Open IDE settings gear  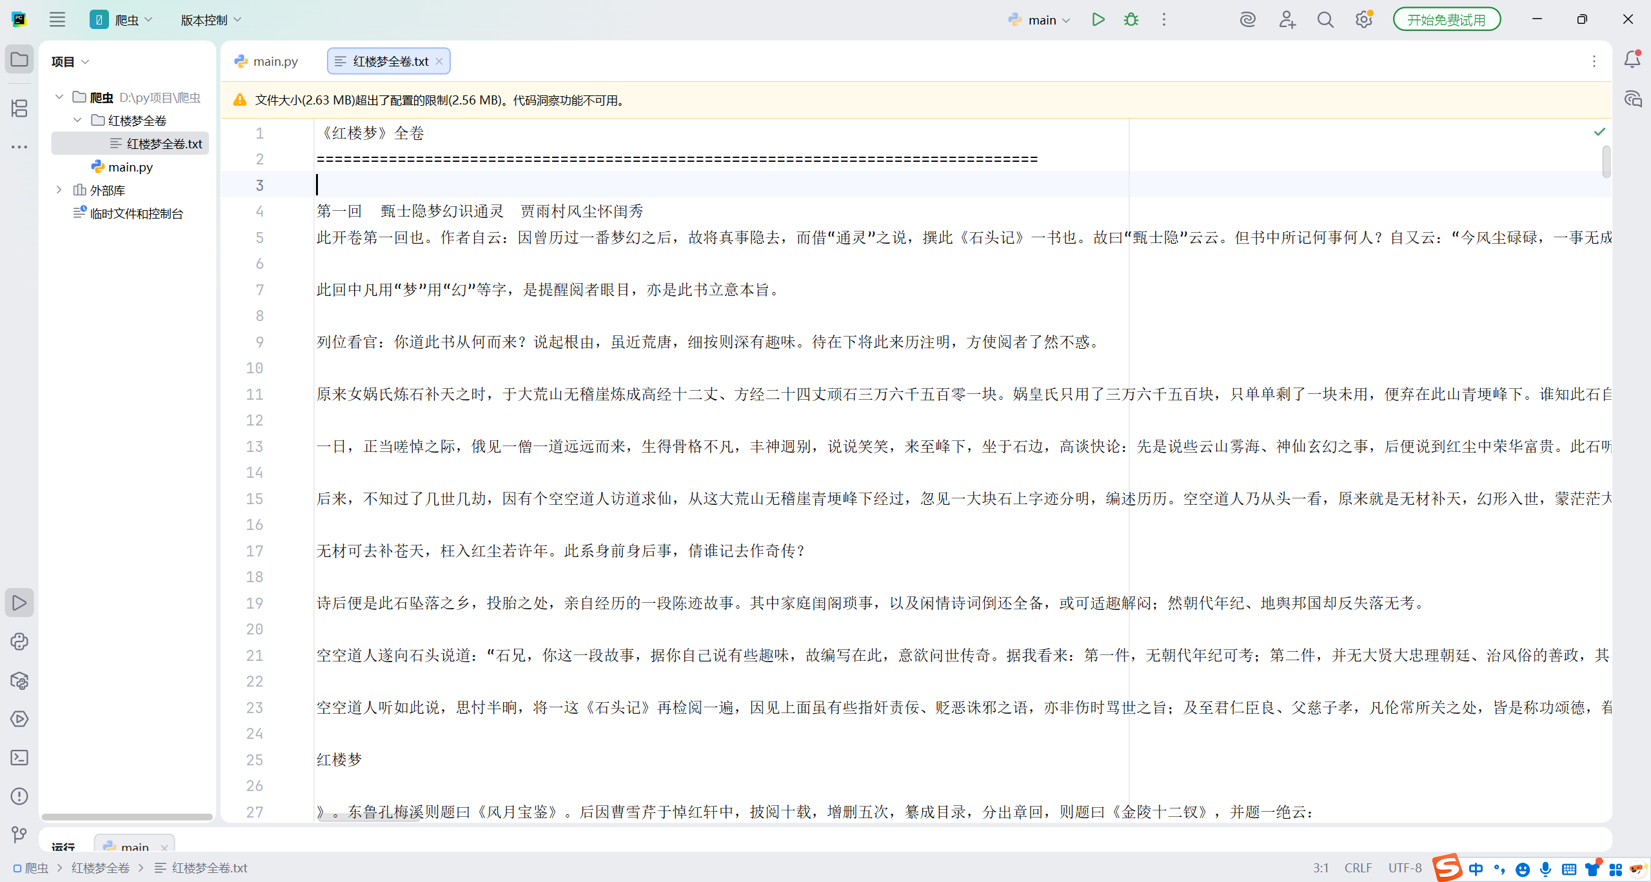1363,20
